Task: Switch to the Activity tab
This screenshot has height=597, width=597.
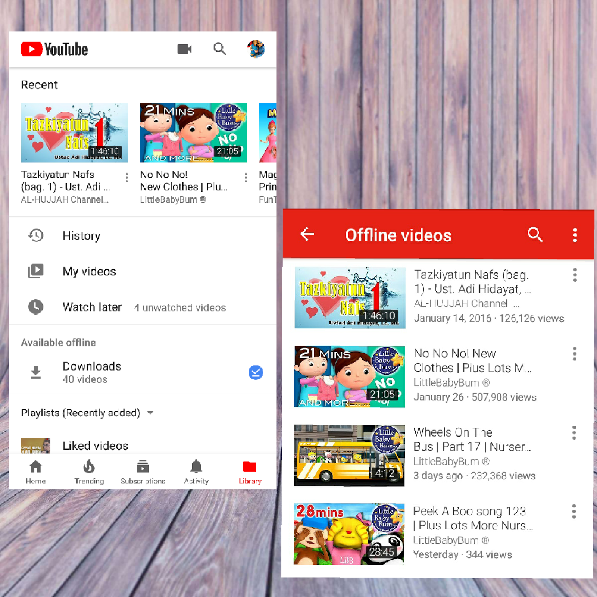Action: pos(196,472)
